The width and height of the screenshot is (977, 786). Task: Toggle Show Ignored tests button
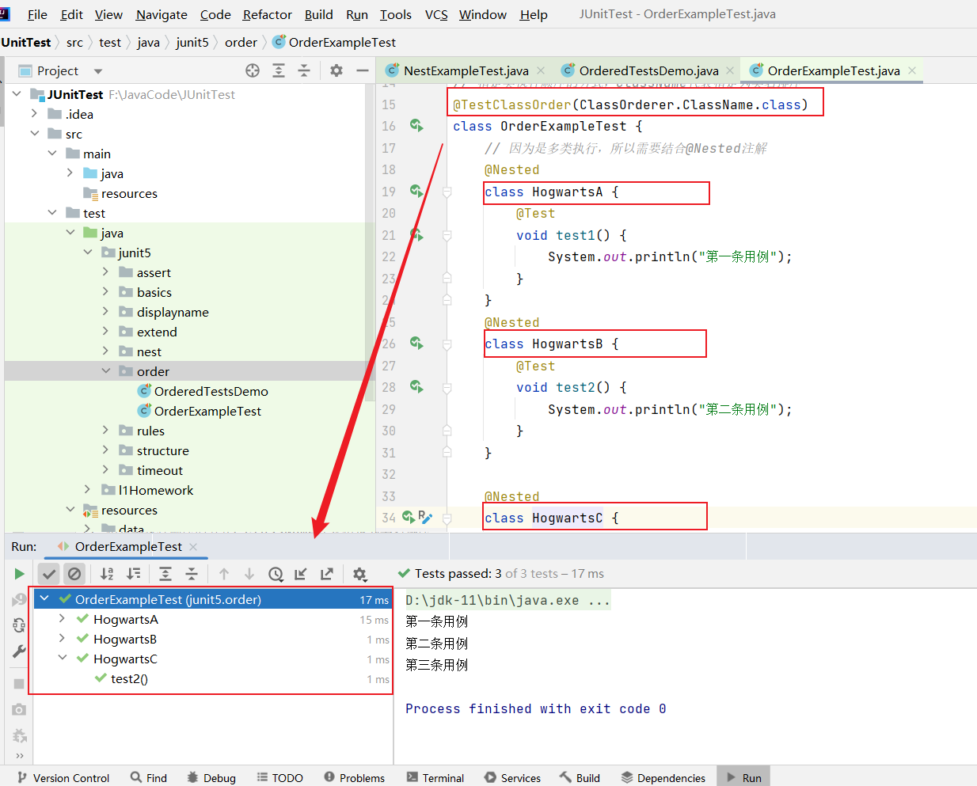pyautogui.click(x=74, y=574)
